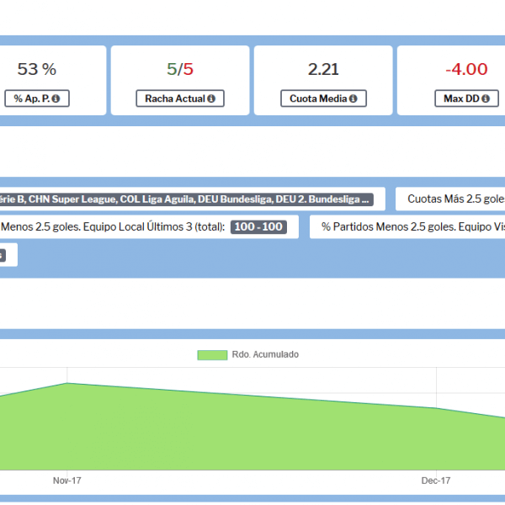Click the Rdo. Acumulado legend label
The height and width of the screenshot is (505, 505).
tap(265, 354)
